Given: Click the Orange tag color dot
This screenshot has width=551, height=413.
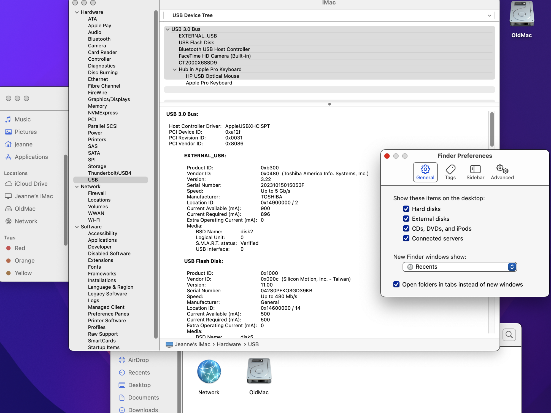Looking at the screenshot, I should [x=9, y=261].
